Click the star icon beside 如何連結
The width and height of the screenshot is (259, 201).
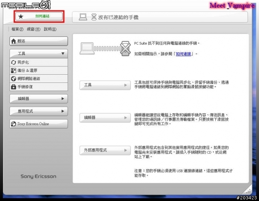coord(21,16)
